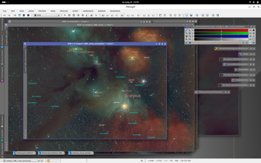Select the highlighted Readout cursor mode icon

[x=65, y=15]
